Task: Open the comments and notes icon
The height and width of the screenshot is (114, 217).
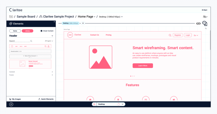Action: pyautogui.click(x=205, y=23)
